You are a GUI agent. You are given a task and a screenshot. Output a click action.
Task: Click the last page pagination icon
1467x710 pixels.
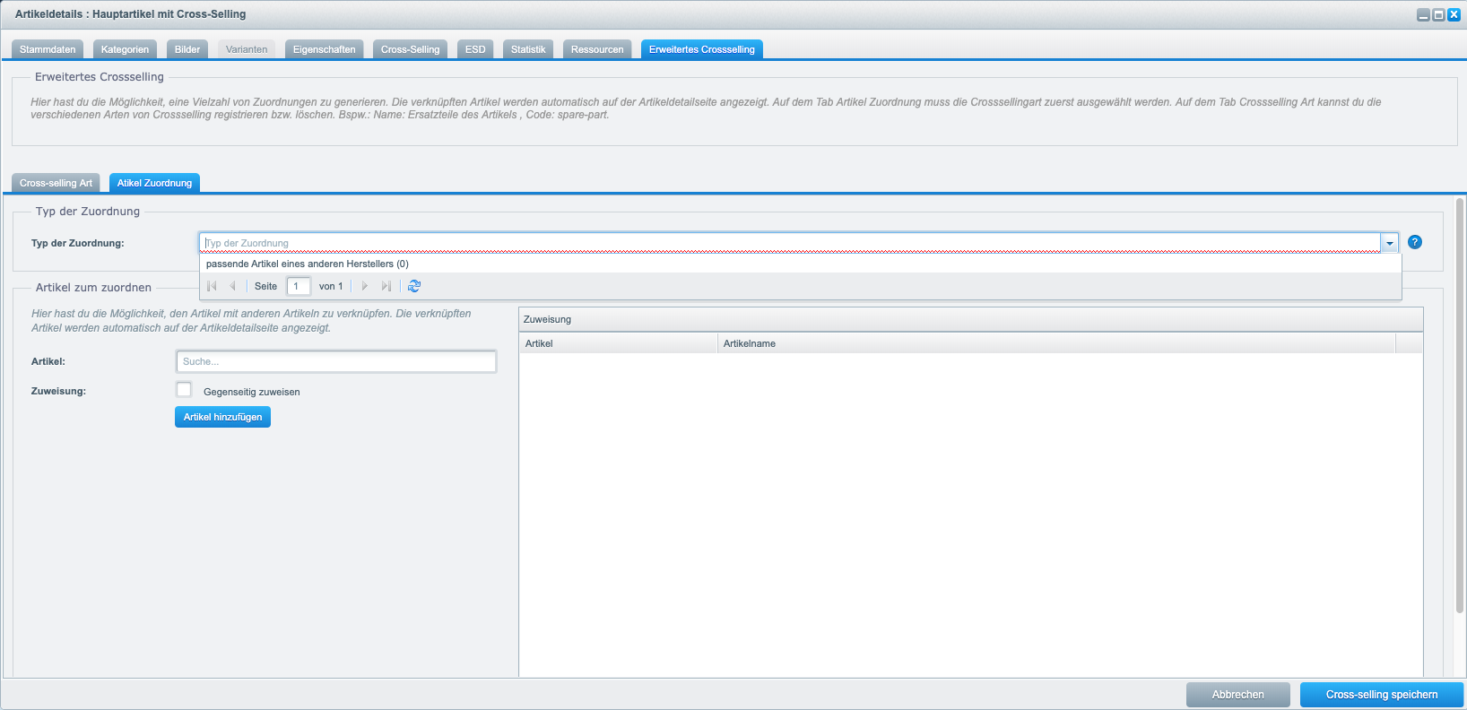click(x=386, y=286)
